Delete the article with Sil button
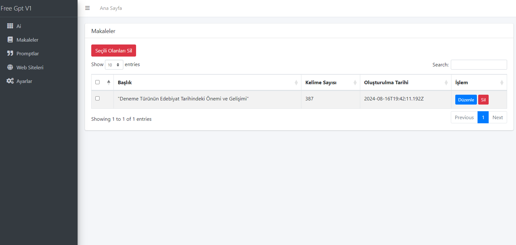Screen dimensions: 516x245 click(483, 100)
